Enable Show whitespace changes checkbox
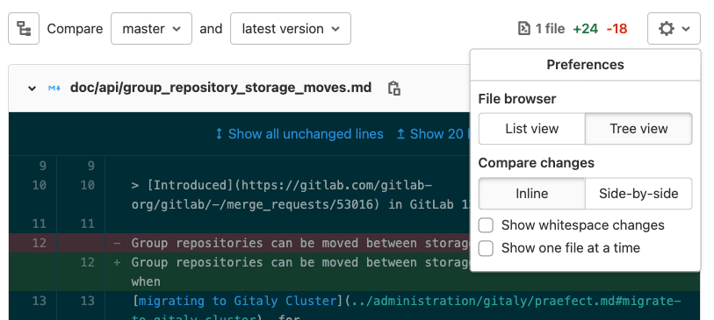Image resolution: width=714 pixels, height=320 pixels. [486, 225]
